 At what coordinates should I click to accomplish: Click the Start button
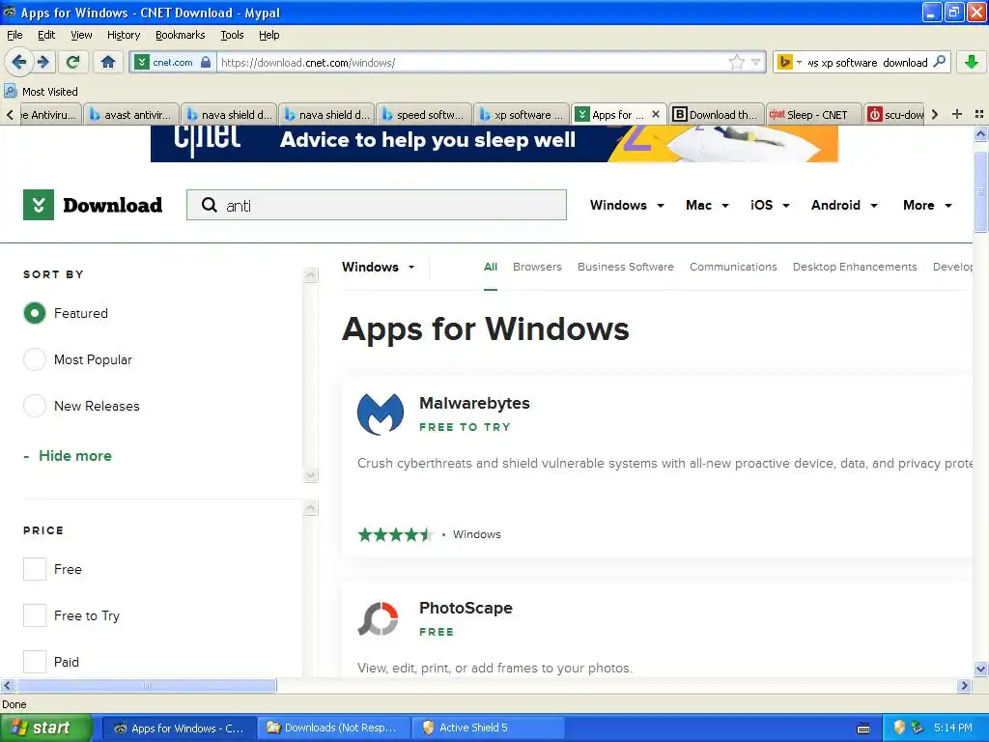46,728
